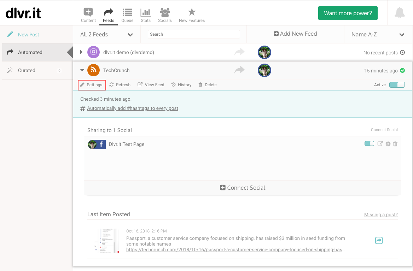Collapse the TechCrunch feed row
Image resolution: width=413 pixels, height=271 pixels.
coord(82,70)
